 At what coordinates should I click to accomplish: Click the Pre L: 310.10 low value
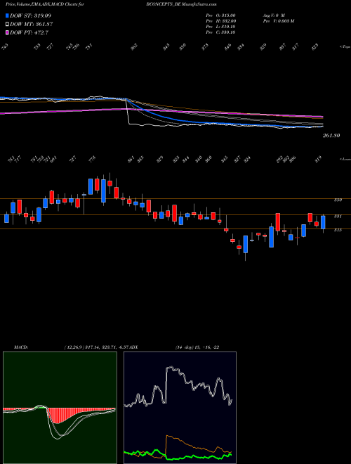(220, 27)
